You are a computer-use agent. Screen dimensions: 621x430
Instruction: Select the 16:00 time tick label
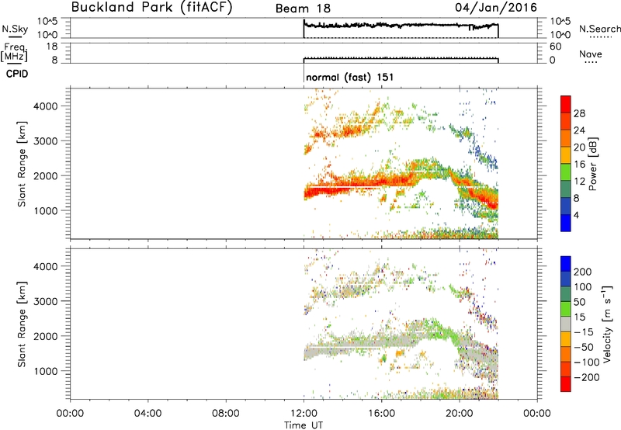[x=381, y=414]
